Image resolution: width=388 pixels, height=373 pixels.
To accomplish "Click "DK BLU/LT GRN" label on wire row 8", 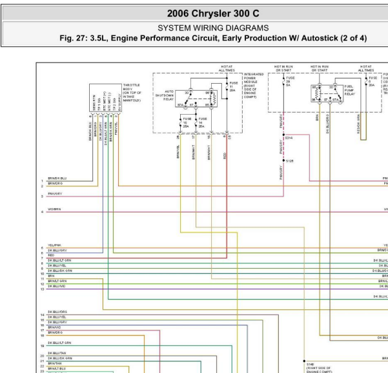I will 59,260.
